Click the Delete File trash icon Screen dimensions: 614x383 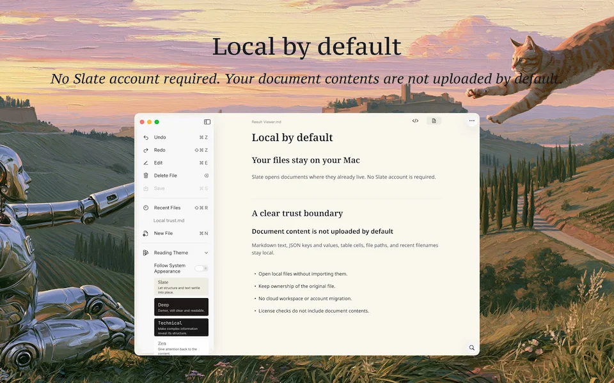(x=146, y=176)
